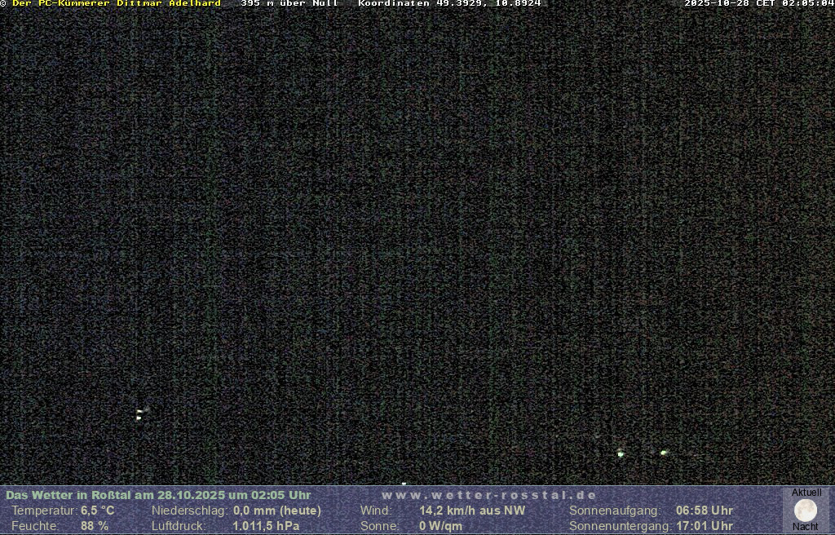Click the timestamp 2025-10-28 CET overlay
This screenshot has width=835, height=535.
click(x=758, y=3)
